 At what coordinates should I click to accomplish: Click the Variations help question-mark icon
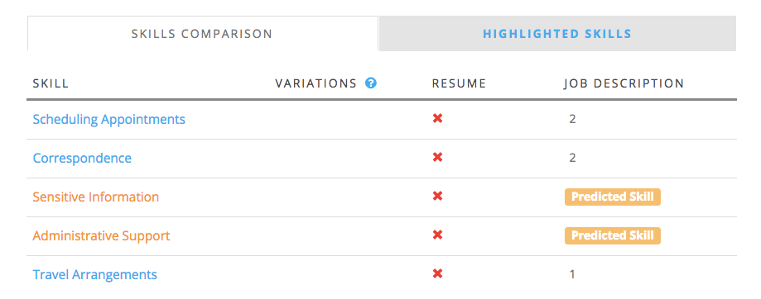371,83
